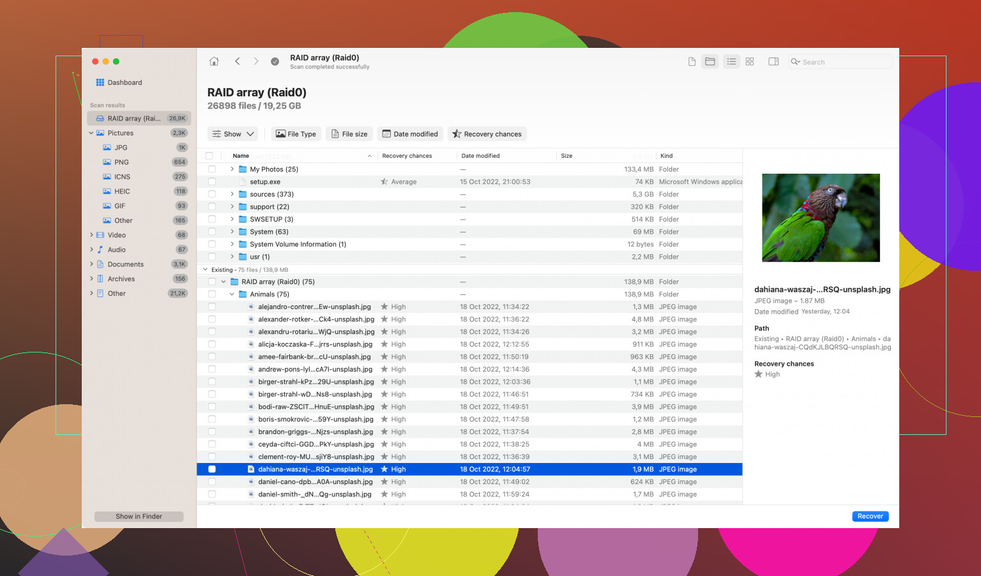Tick the checkbox for My Photos folder
The height and width of the screenshot is (576, 981).
(x=211, y=169)
